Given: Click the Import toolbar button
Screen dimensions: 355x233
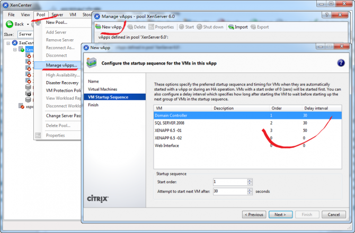Looking at the screenshot, I should (238, 27).
